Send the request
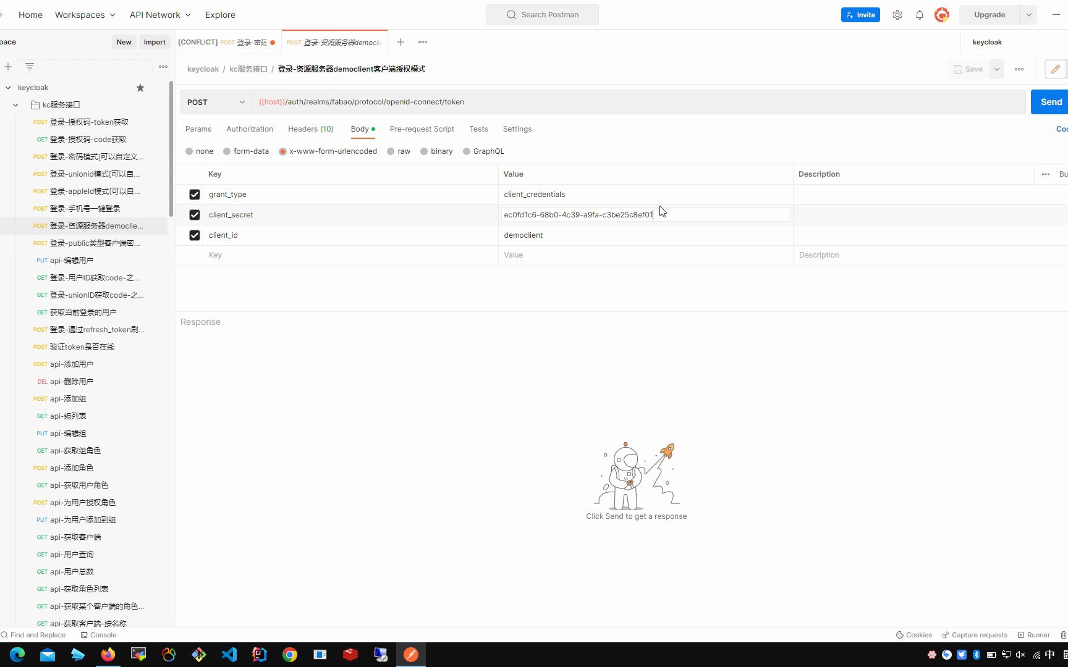 [x=1051, y=102]
